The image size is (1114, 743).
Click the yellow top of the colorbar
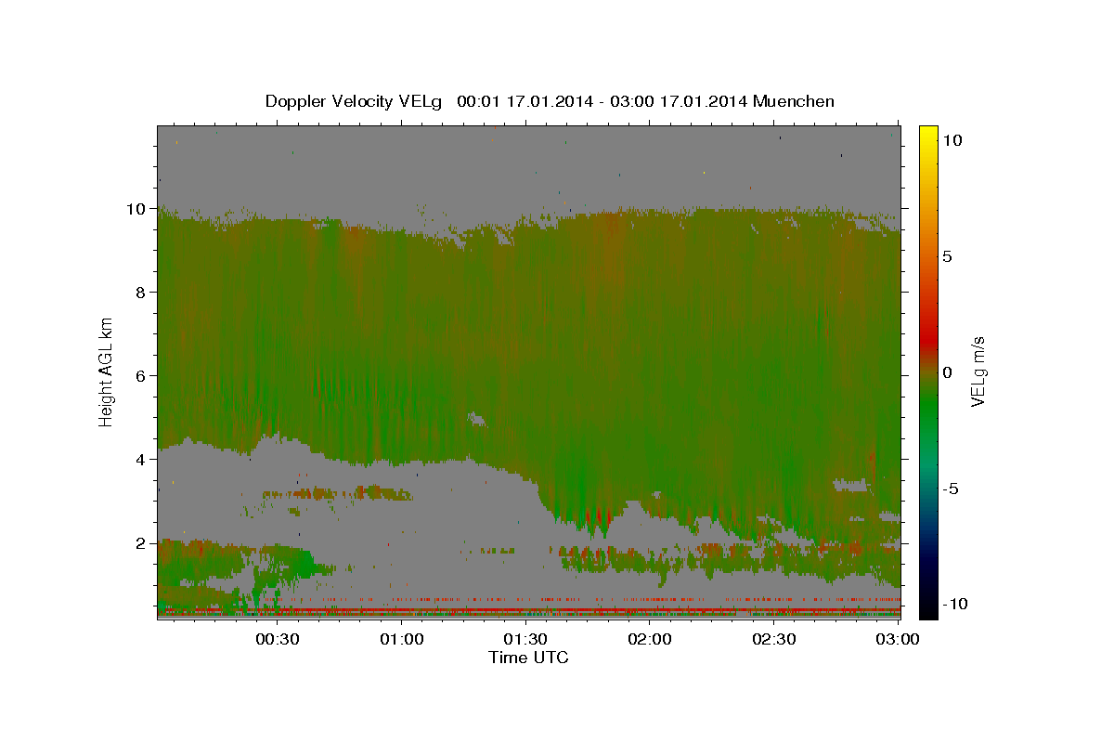point(927,133)
